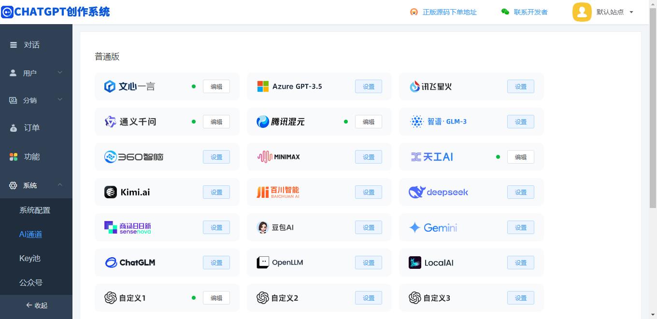Click the 自定义2 OpenAI logo
This screenshot has width=657, height=319.
[263, 298]
